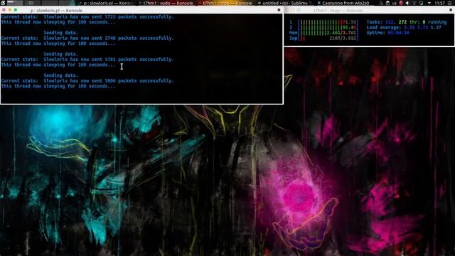Open the panel menu icon right of the clock
Viewport: 455px width, 256px height.
point(451,3)
